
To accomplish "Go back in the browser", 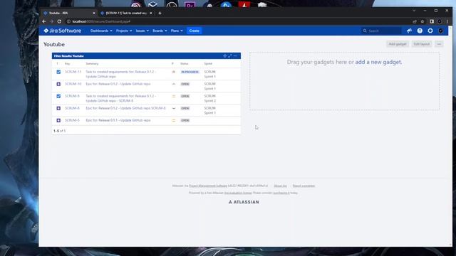I will tap(44, 21).
